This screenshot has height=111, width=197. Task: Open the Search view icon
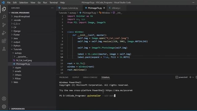tap(4, 17)
